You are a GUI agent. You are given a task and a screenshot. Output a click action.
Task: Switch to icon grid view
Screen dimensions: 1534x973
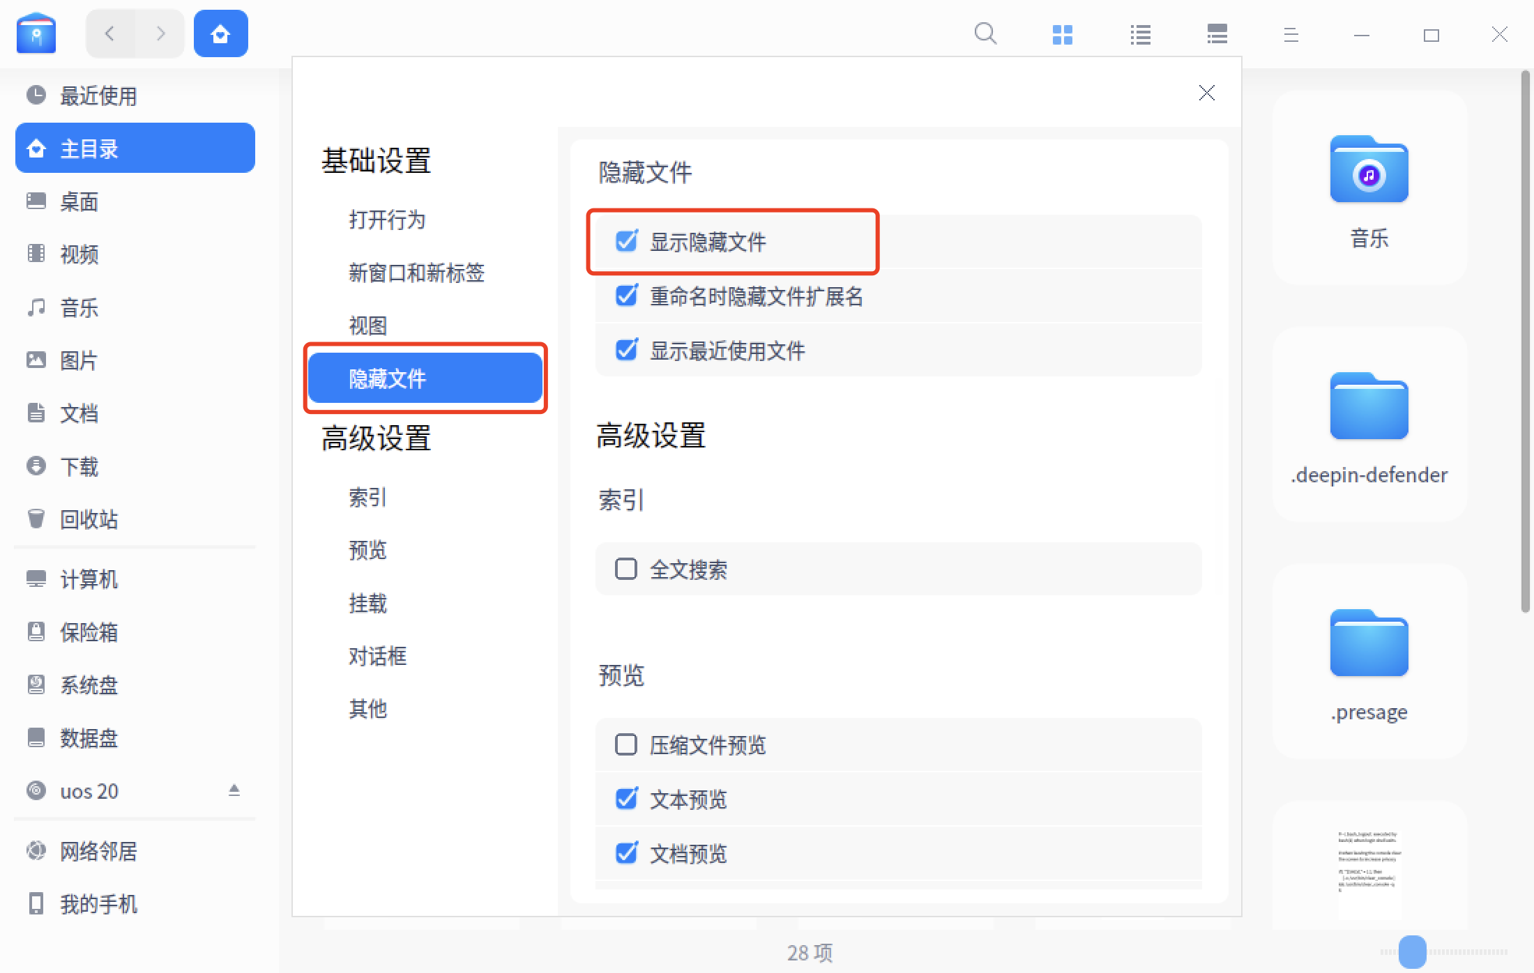pos(1062,34)
